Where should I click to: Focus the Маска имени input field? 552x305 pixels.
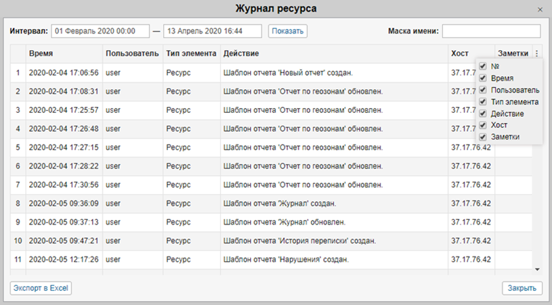(491, 31)
